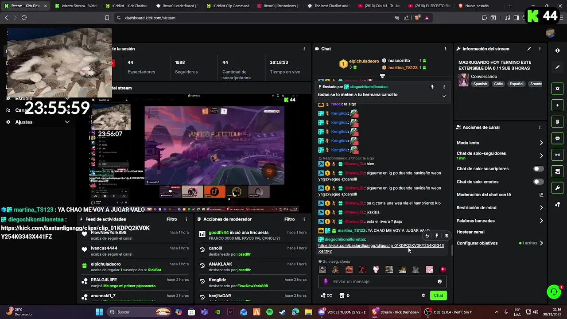Open Discord VOICE TULONES in the taskbar
This screenshot has height=319, width=567.
pyautogui.click(x=342, y=312)
